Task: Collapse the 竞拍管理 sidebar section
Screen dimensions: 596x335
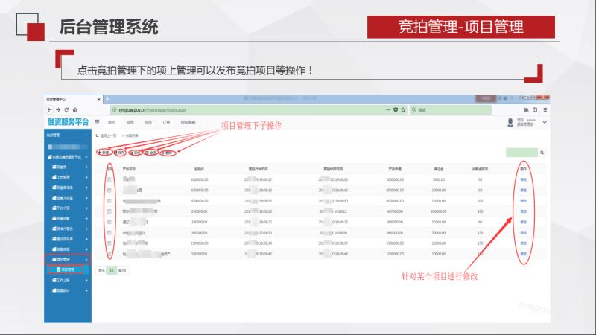Action: coord(86,258)
